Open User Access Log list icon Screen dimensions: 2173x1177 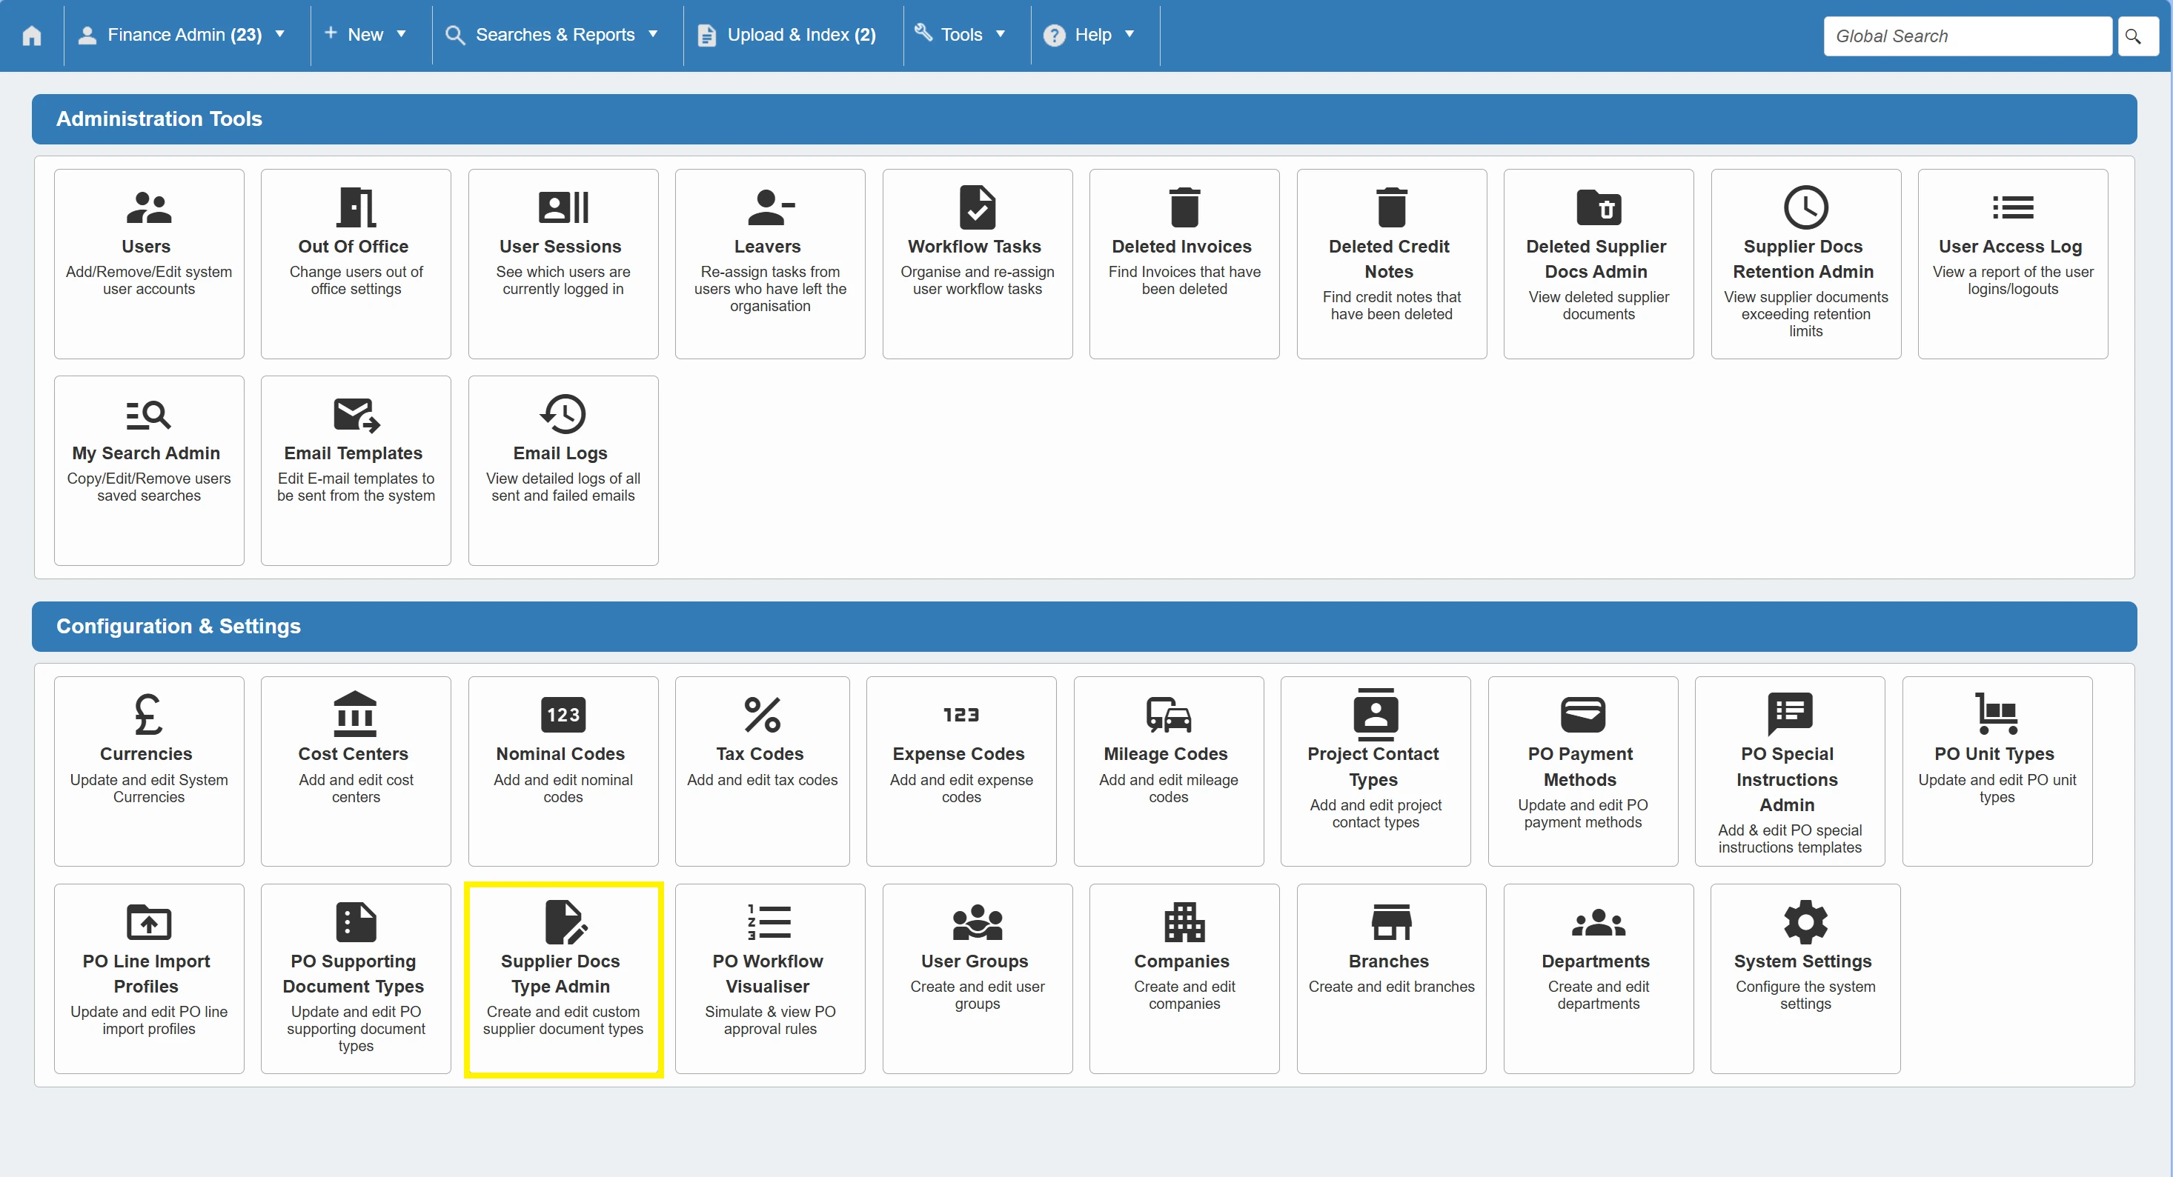pyautogui.click(x=2013, y=207)
